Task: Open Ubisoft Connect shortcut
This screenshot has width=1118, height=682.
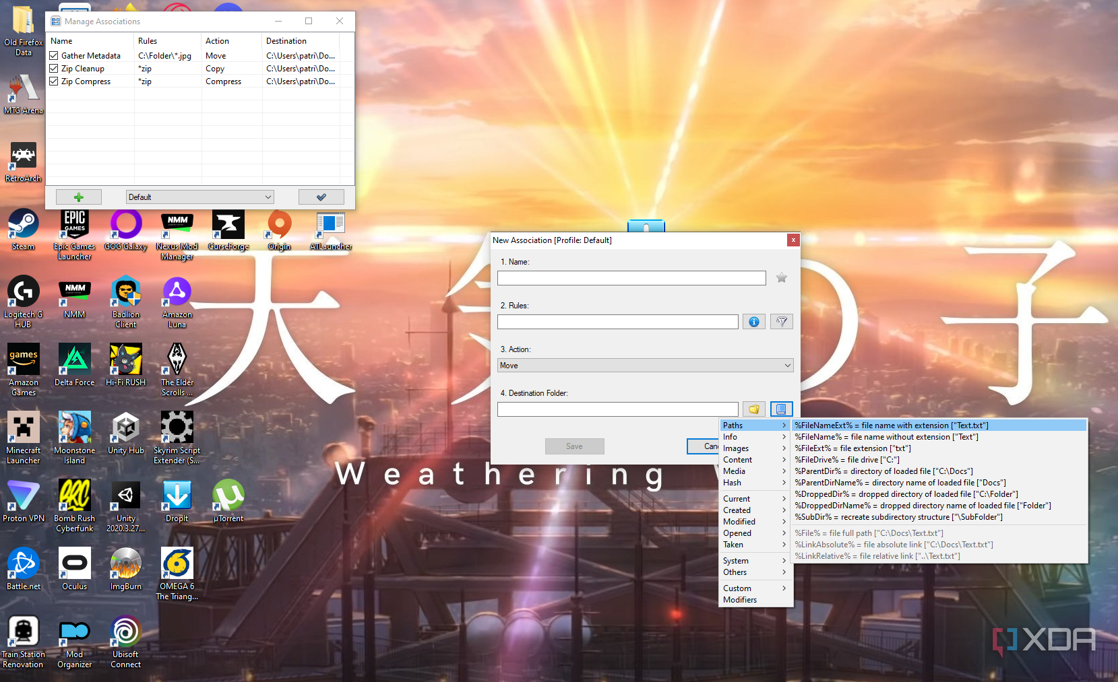Action: point(126,642)
